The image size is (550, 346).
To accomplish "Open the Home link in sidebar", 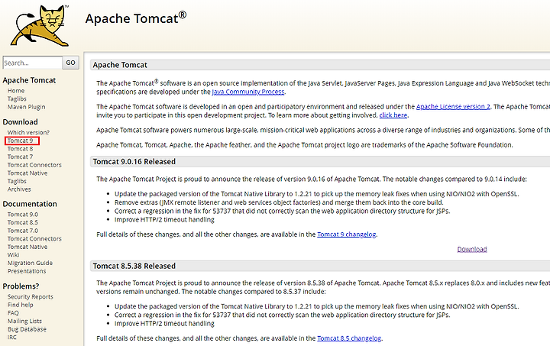I will (x=16, y=90).
